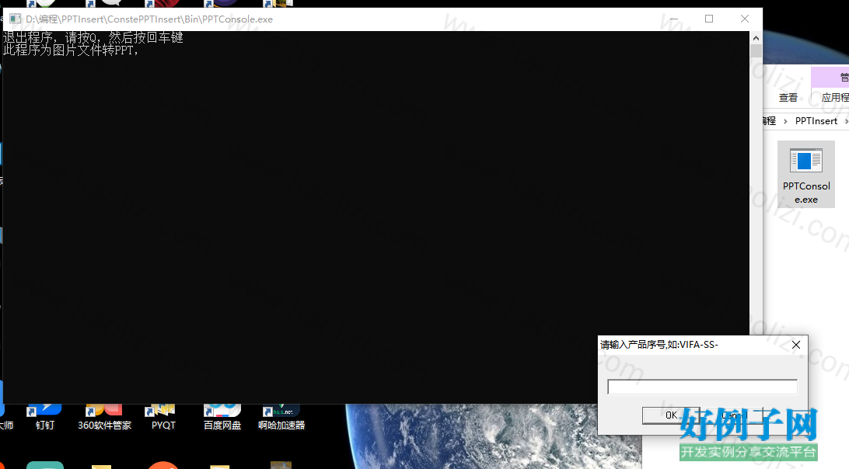Open the PYQT desktop folder shortcut
Screen dimensions: 849x469
(x=163, y=417)
